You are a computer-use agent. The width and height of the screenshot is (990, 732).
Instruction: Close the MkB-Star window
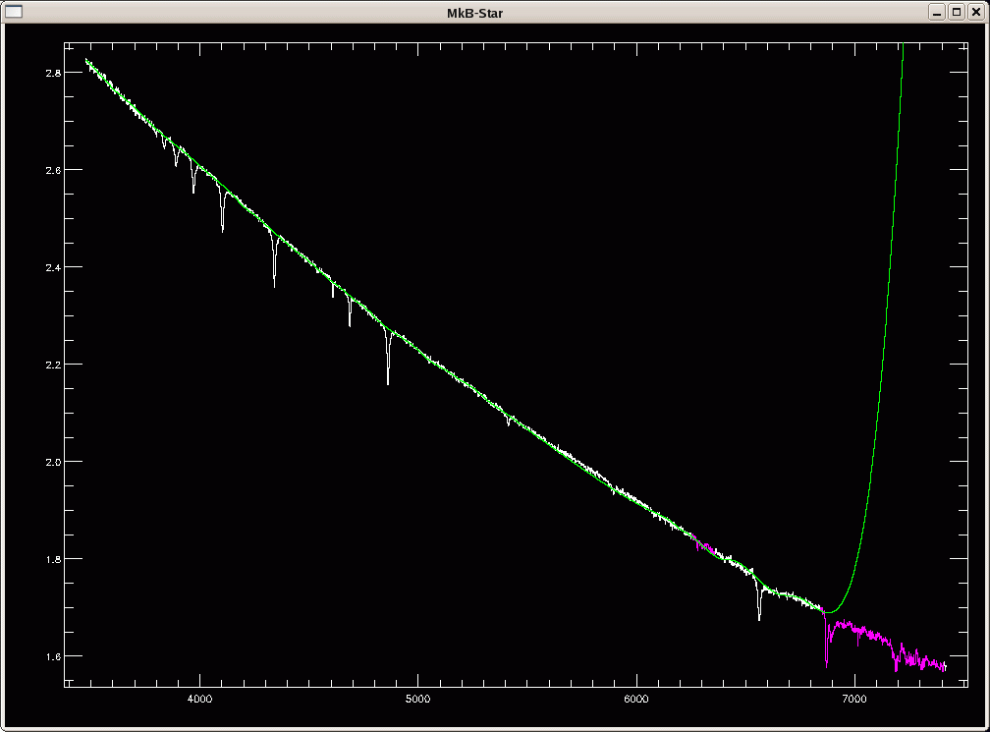pyautogui.click(x=975, y=11)
